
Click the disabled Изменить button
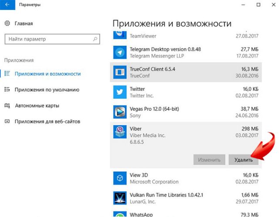209,160
